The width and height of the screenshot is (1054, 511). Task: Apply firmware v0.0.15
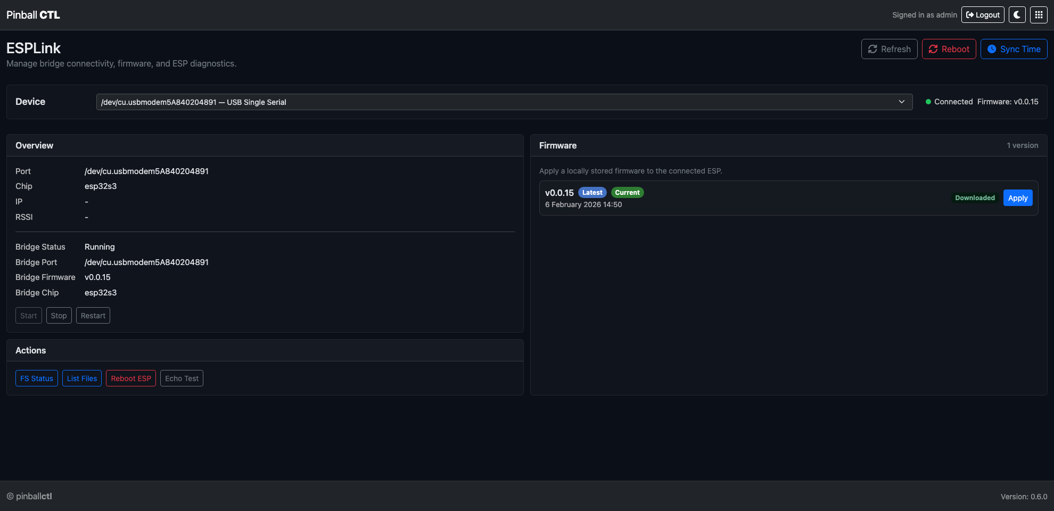pos(1017,198)
